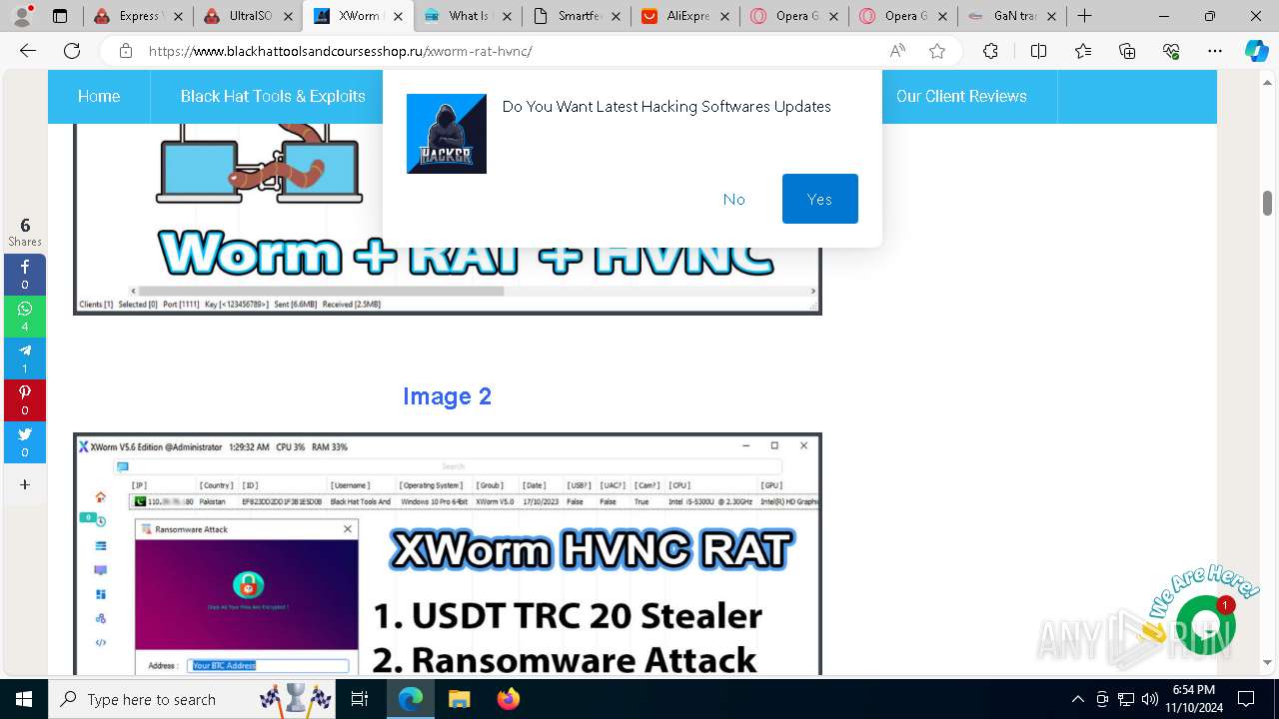Open the browser profile icon
Image resolution: width=1279 pixels, height=719 pixels.
22,16
